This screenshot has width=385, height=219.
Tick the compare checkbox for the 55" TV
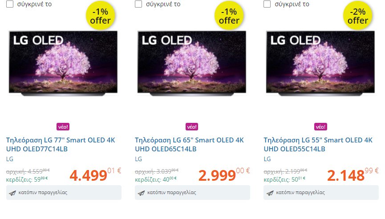point(267,4)
